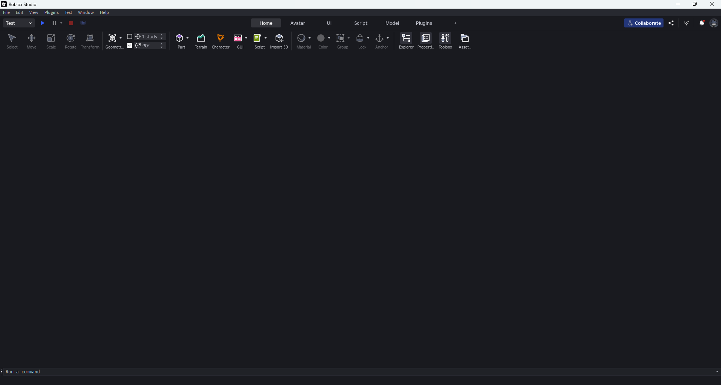Switch to the UI ribbon tab
Image resolution: width=721 pixels, height=385 pixels.
pos(329,23)
